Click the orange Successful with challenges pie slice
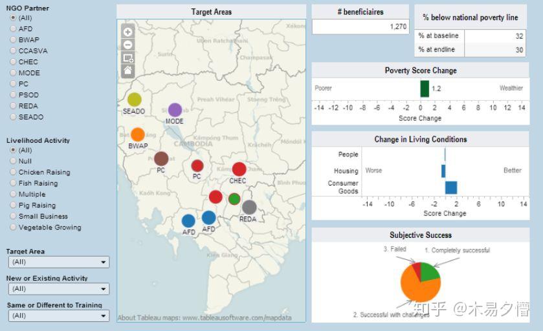Image resolution: width=543 pixels, height=331 pixels. [x=419, y=287]
